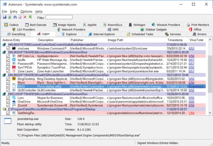Click the Startup folder icon
213x146 pixels.
[4, 109]
